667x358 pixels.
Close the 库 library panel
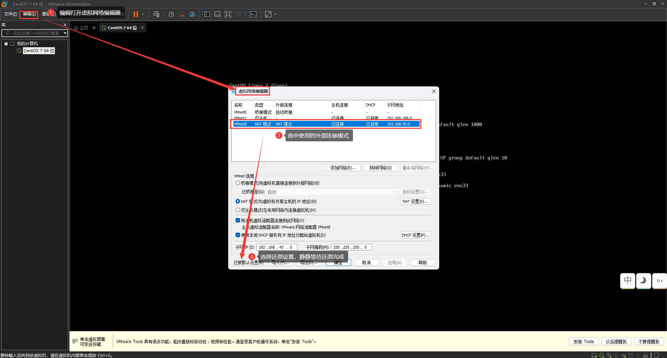[x=65, y=25]
